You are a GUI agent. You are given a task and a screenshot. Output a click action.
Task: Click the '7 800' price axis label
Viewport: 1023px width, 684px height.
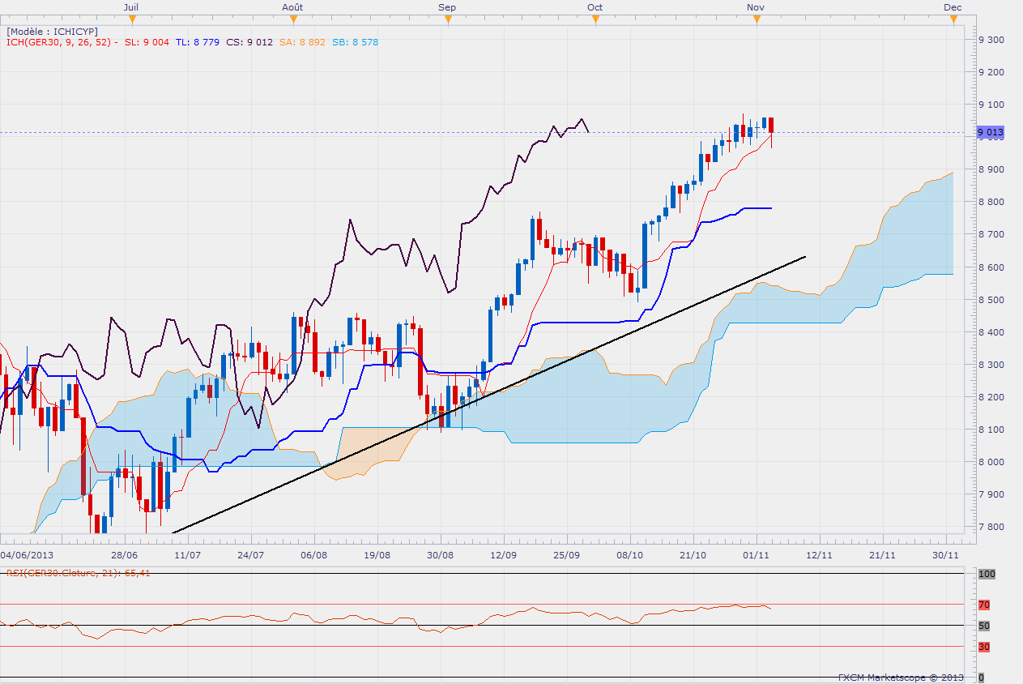click(991, 527)
